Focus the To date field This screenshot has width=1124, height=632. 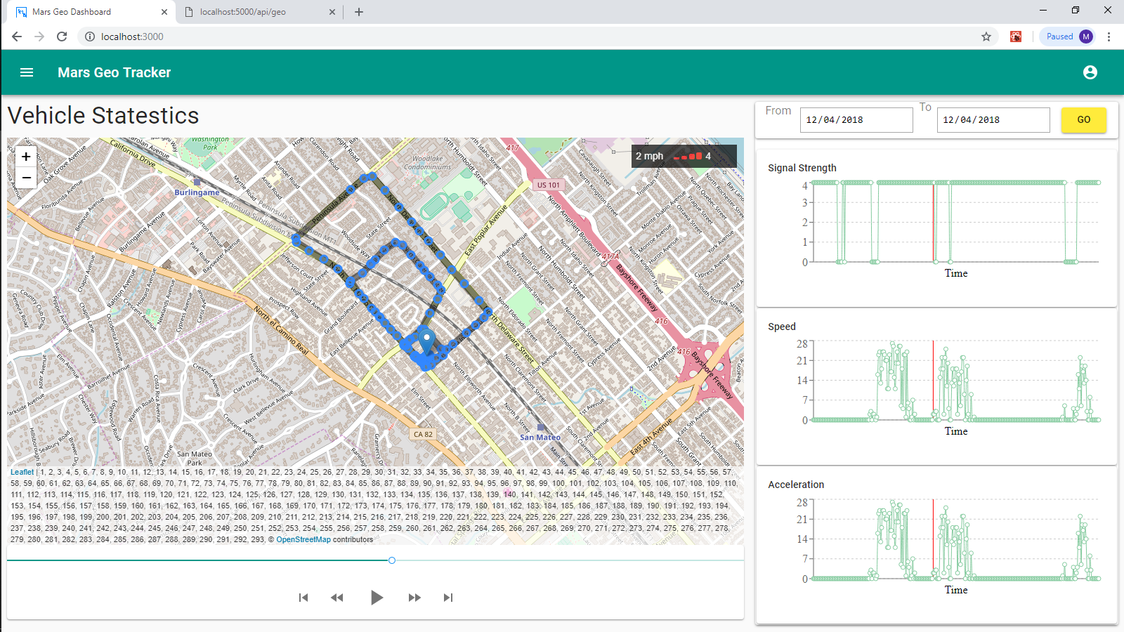point(993,120)
